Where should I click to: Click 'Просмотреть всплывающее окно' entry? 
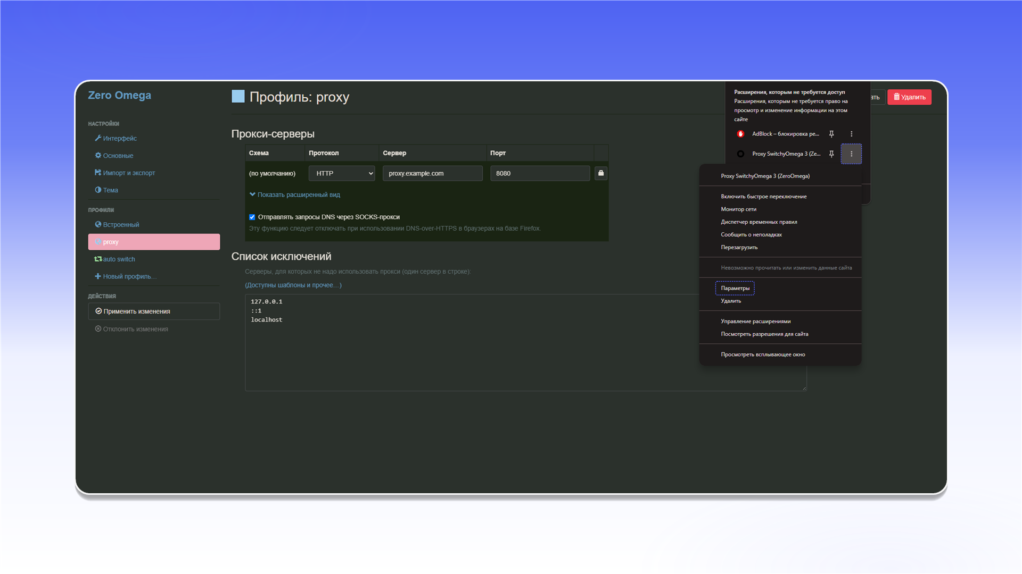click(x=763, y=354)
